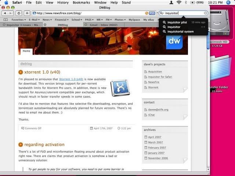Expand the Financial bookmarks folder
The image size is (235, 176).
pyautogui.click(x=62, y=20)
